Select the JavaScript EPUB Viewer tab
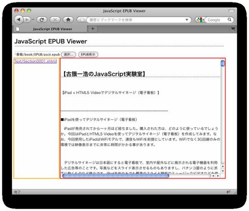The image size is (249, 211). point(50,29)
